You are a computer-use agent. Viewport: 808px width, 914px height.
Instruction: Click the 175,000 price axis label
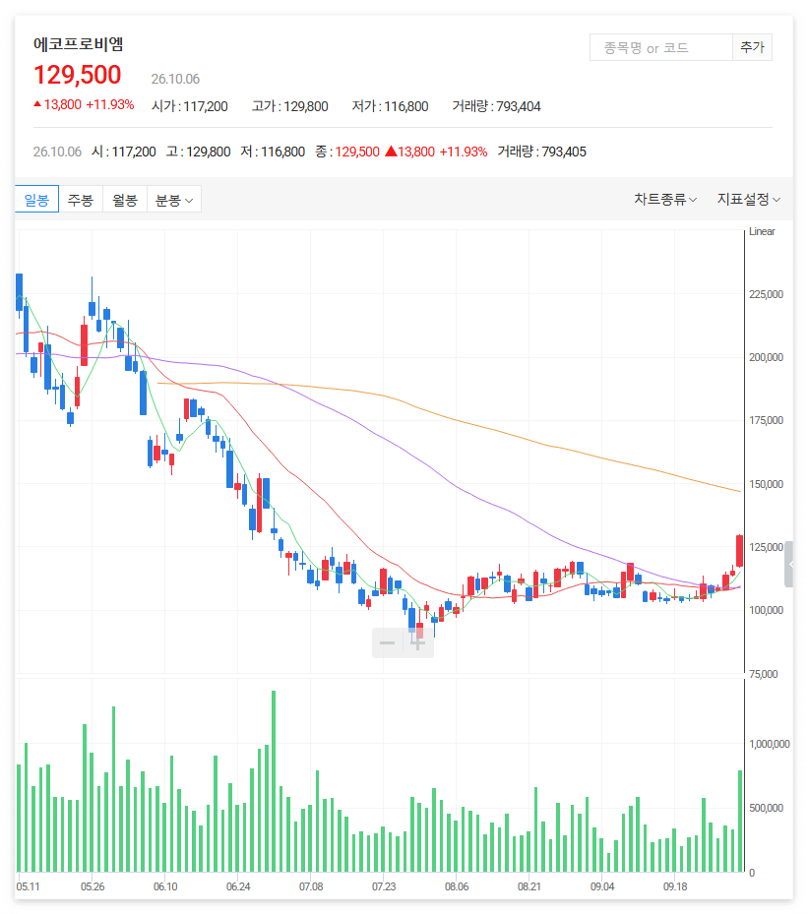point(766,420)
